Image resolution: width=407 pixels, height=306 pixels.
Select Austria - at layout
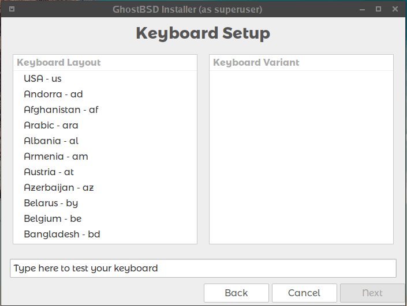point(49,172)
